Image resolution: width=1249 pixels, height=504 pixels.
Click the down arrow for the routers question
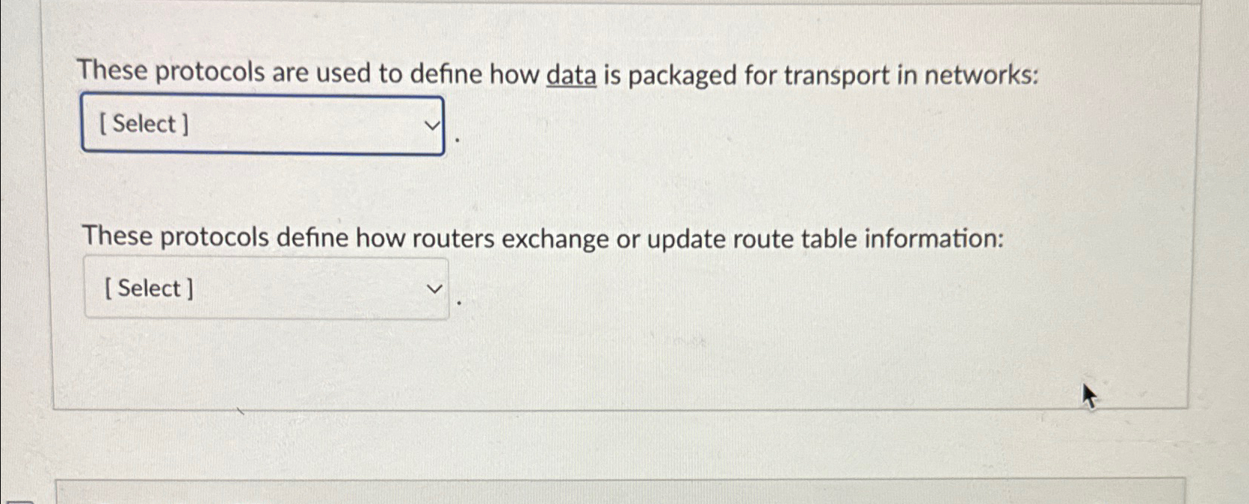(435, 288)
